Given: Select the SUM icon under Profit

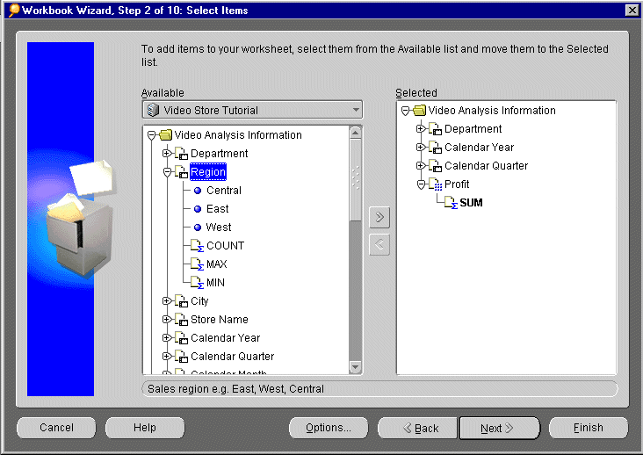Looking at the screenshot, I should pyautogui.click(x=450, y=203).
